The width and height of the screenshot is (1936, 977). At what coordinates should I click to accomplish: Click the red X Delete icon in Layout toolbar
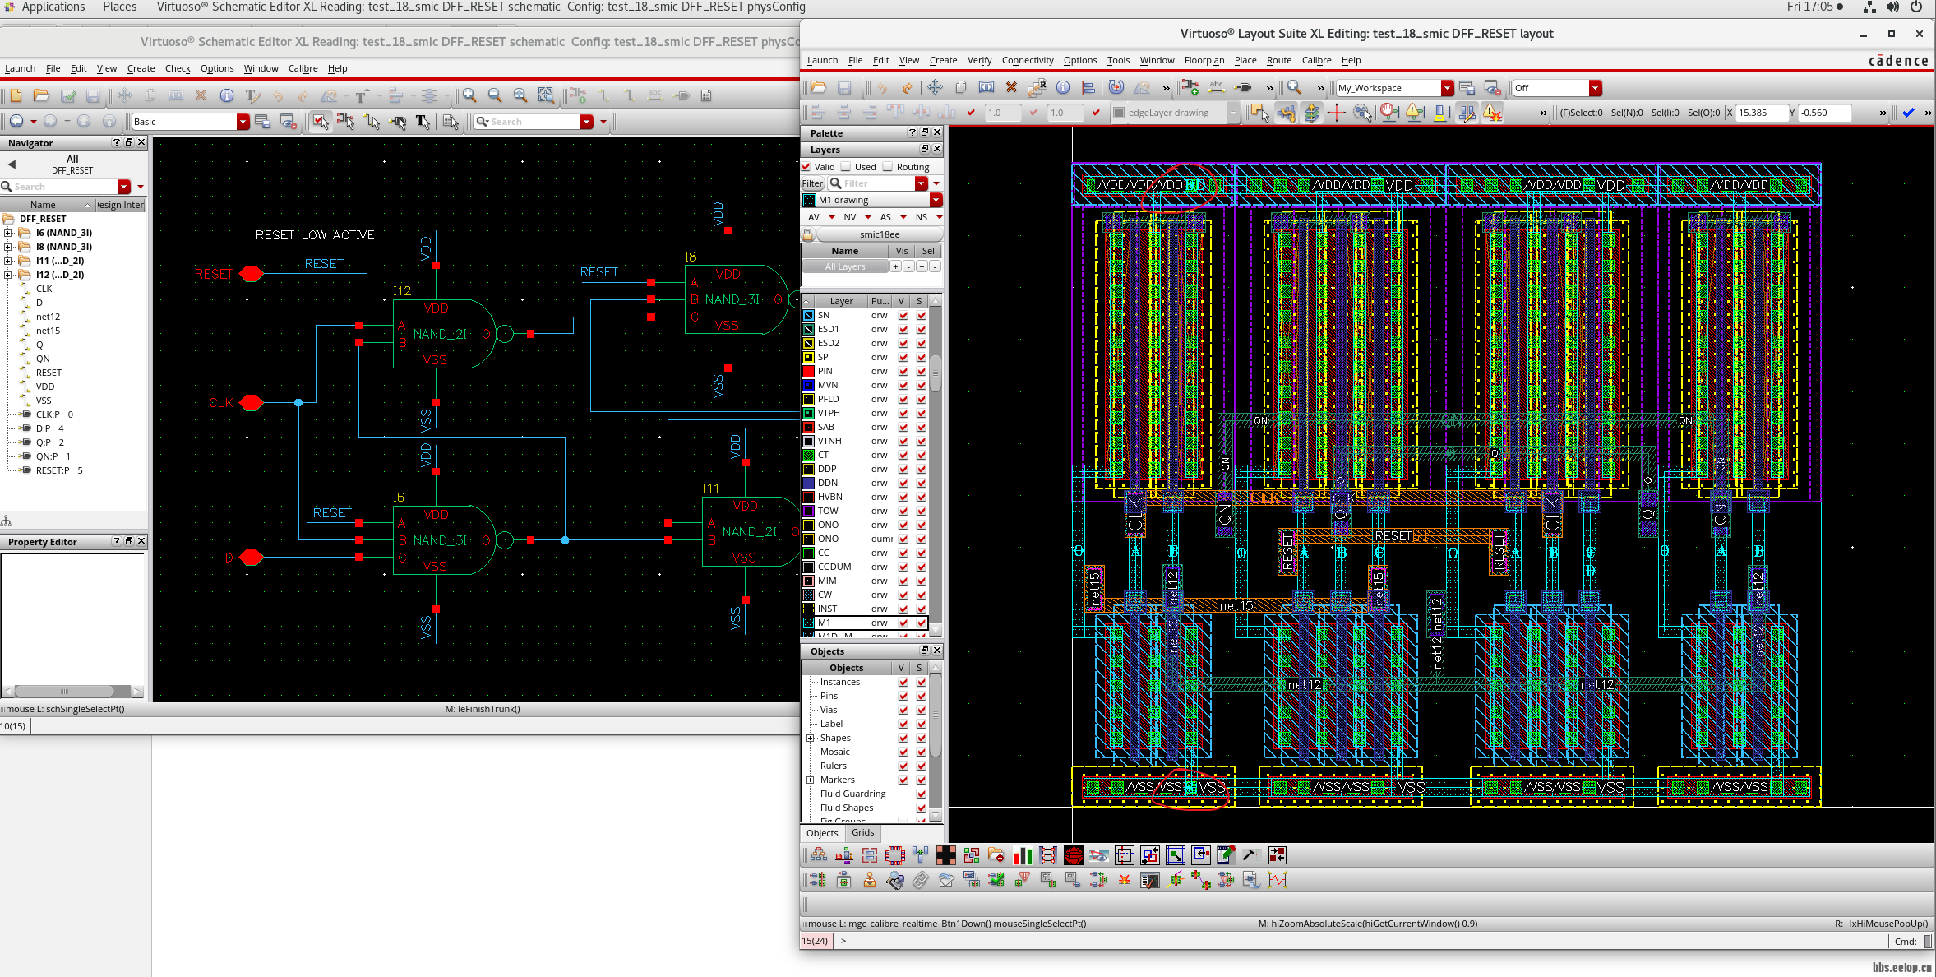click(x=1011, y=87)
